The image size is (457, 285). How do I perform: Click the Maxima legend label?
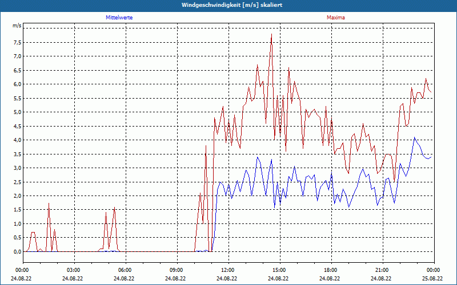coord(336,18)
